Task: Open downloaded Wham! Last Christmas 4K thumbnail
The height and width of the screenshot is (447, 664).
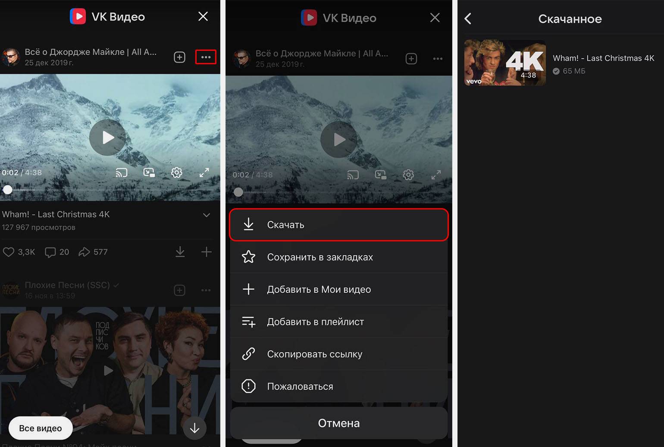Action: point(505,63)
